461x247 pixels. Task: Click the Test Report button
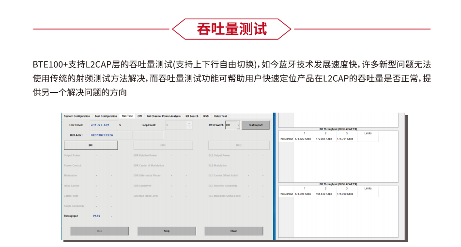pyautogui.click(x=255, y=125)
